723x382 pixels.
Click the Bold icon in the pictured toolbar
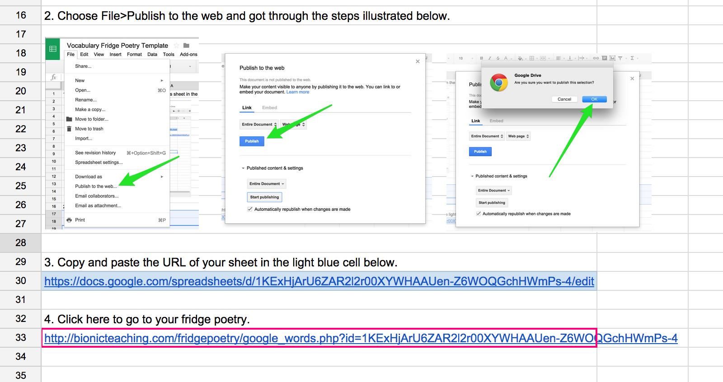[482, 58]
